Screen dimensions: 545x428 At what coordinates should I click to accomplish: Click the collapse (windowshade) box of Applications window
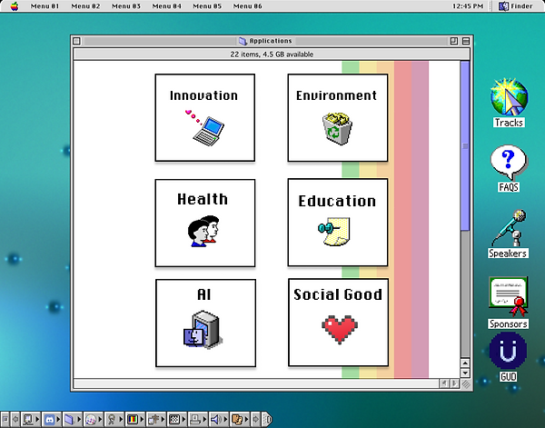pos(466,41)
